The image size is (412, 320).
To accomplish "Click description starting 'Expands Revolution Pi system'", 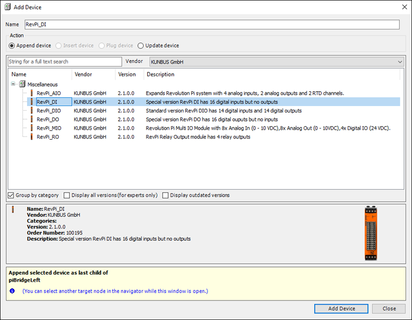I will [x=245, y=93].
